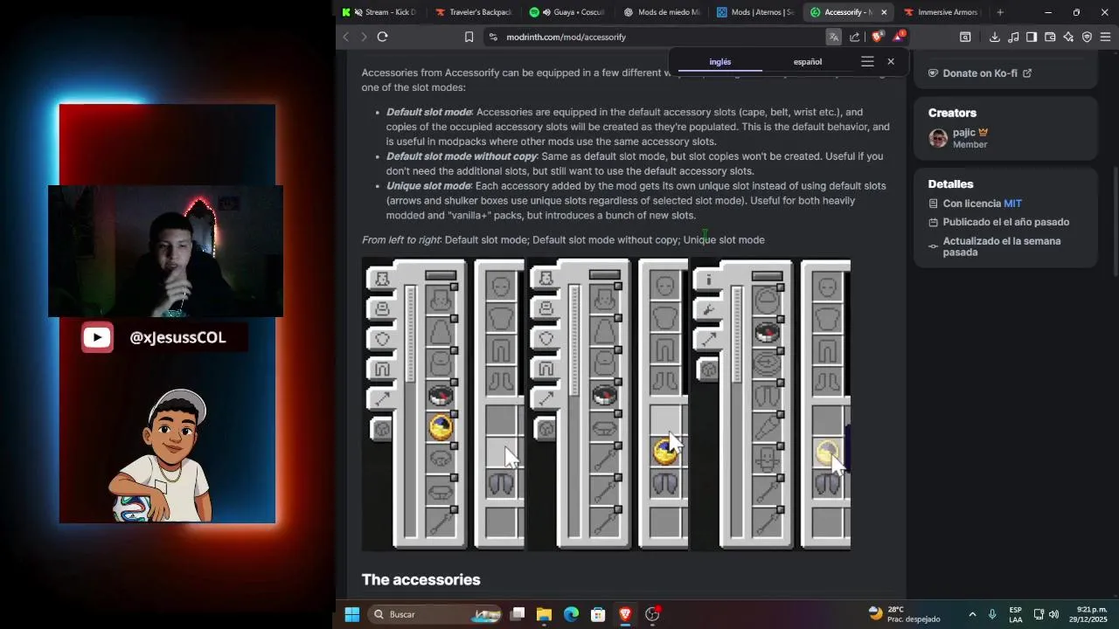
Task: Open the OBS icon with red badge in taskbar
Action: (x=652, y=614)
